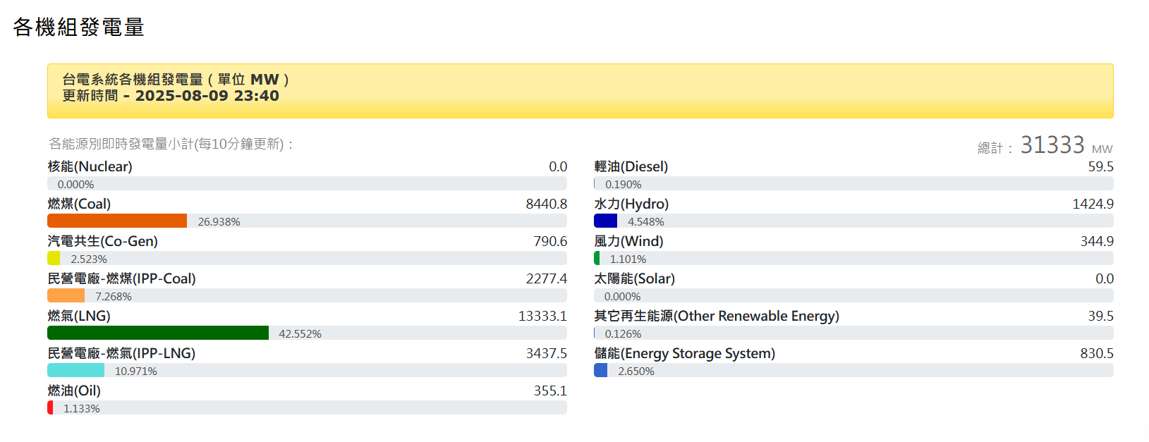
Task: Click the 輕油(Diesel) label
Action: pyautogui.click(x=631, y=167)
